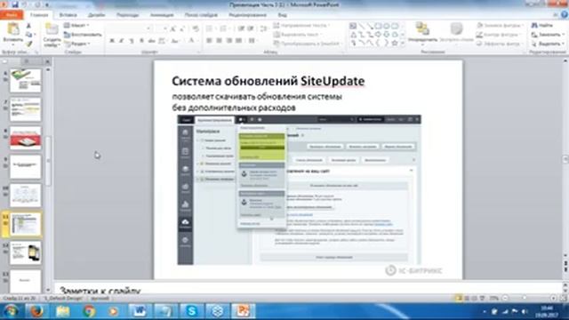The width and height of the screenshot is (569, 320).
Task: Click the Clear Formatting icon
Action: coord(196,28)
